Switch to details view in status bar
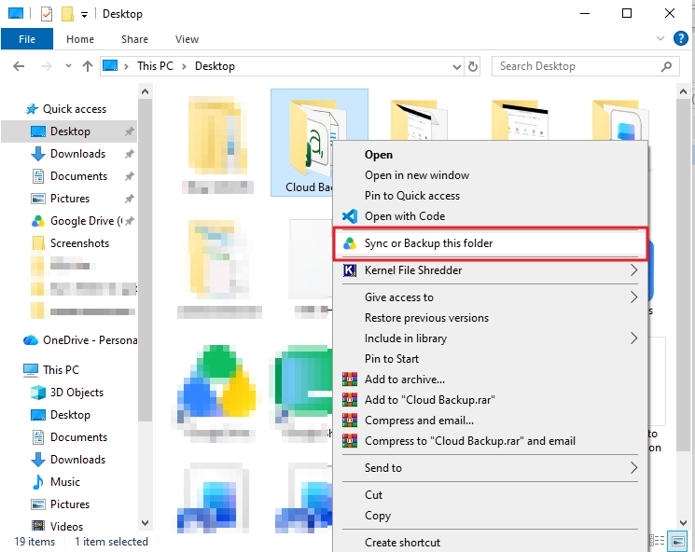This screenshot has height=552, width=695. coord(657,541)
